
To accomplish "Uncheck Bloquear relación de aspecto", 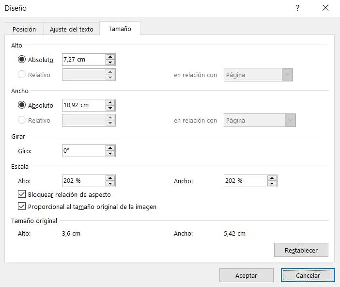I will click(x=21, y=194).
